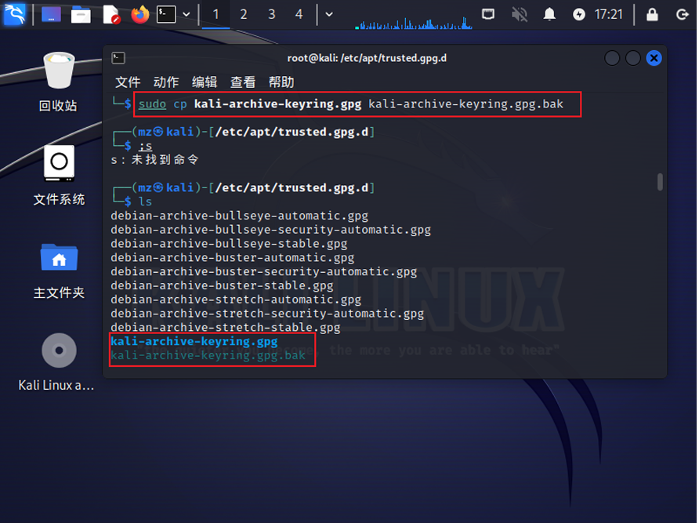Expand the dropdown arrow after workspace 4
The height and width of the screenshot is (523, 699).
click(x=329, y=14)
